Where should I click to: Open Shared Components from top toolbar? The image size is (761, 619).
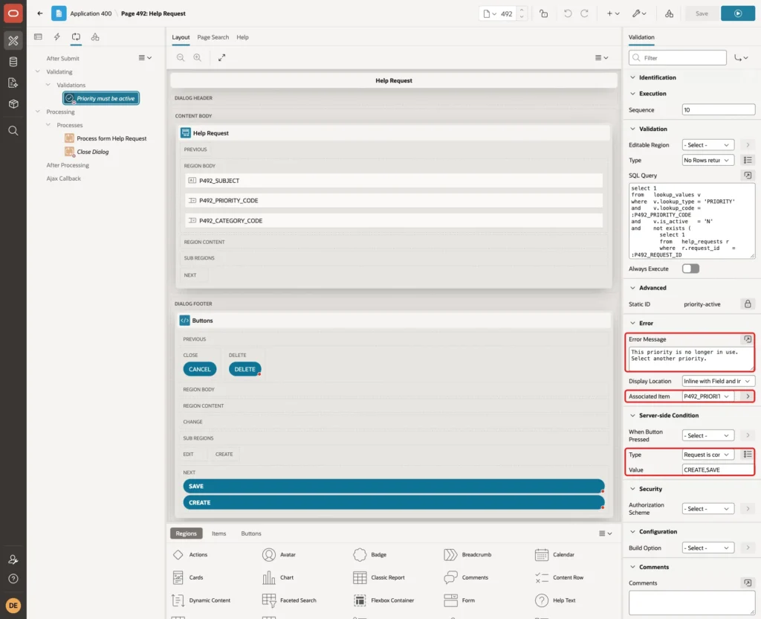[x=670, y=13]
